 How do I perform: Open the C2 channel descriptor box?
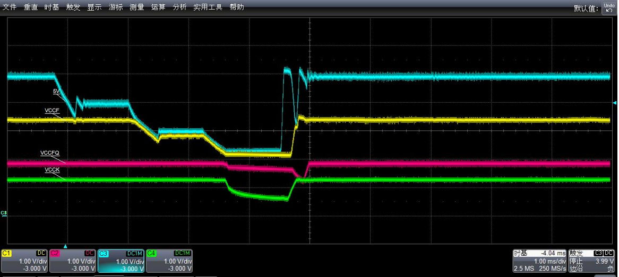tap(73, 261)
